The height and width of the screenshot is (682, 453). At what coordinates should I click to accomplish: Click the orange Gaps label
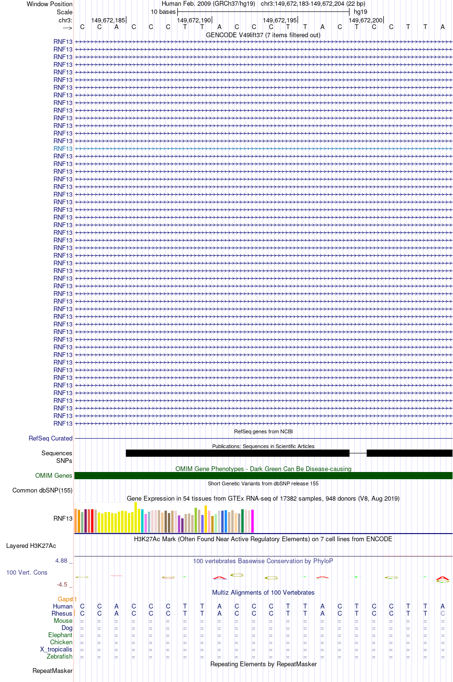[x=65, y=599]
